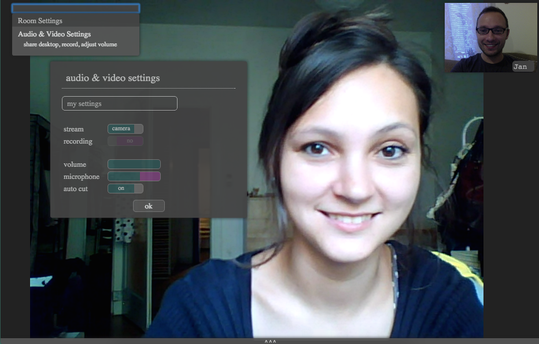Screen dimensions: 539x344
Task: Click the 'auto cut' label
Action: tap(76, 189)
